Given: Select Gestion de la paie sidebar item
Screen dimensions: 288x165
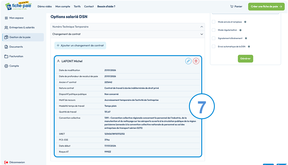Looking at the screenshot, I should pyautogui.click(x=23, y=37).
